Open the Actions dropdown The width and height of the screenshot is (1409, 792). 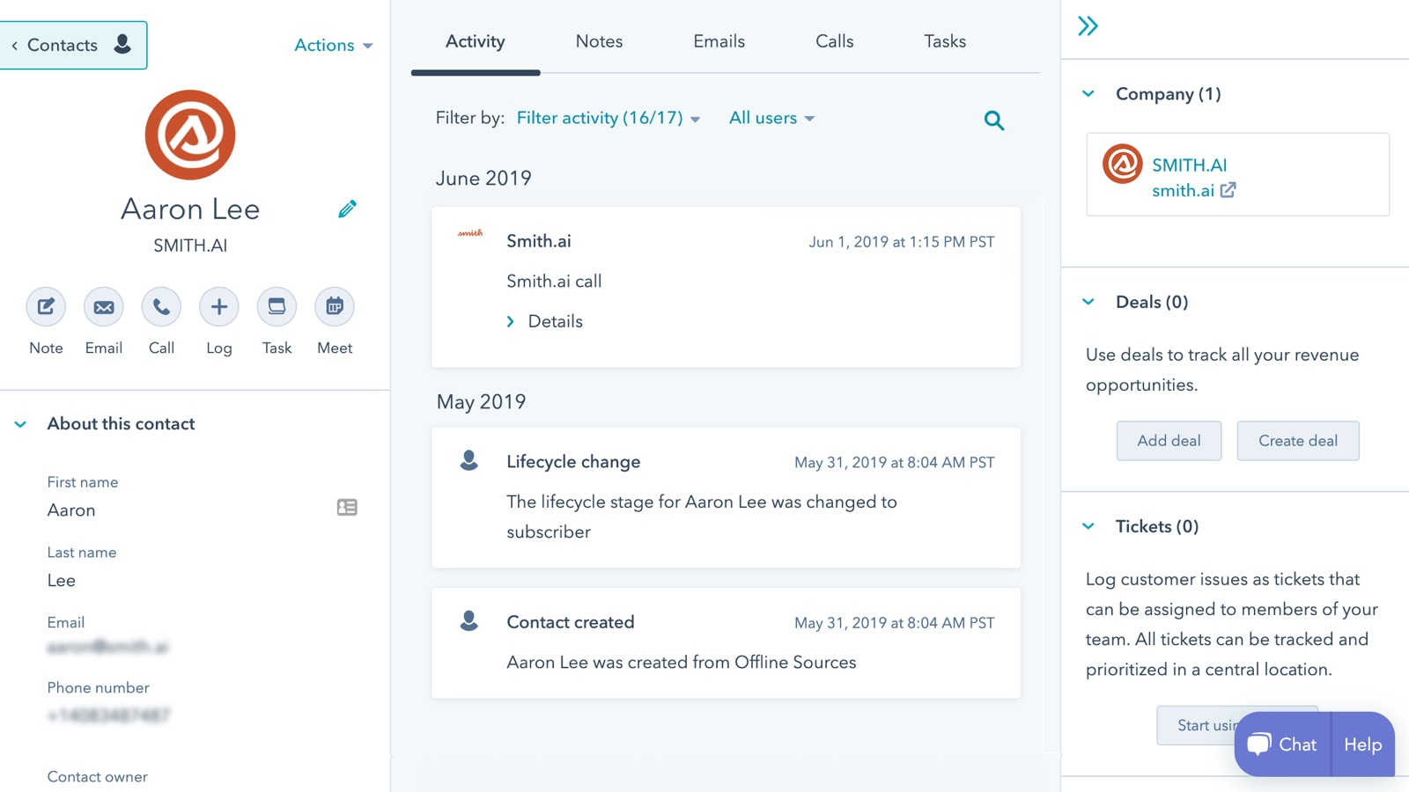click(333, 45)
